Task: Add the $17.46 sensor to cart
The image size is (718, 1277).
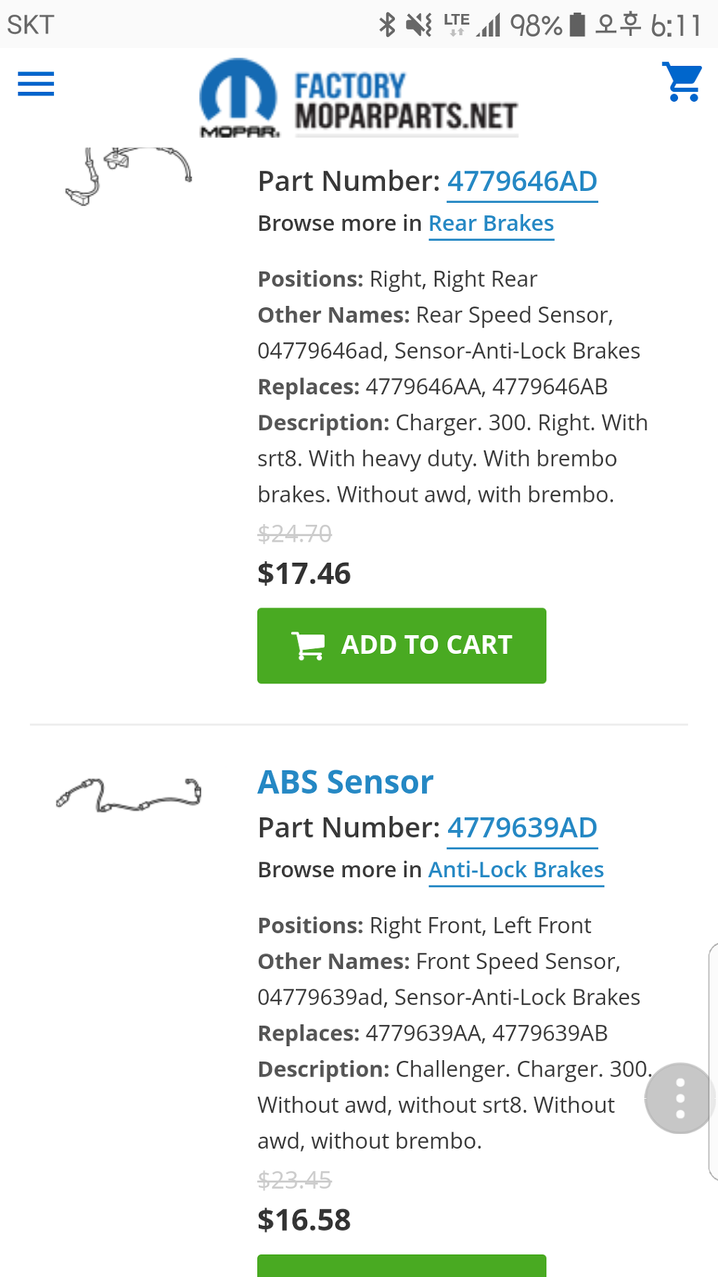Action: point(402,646)
